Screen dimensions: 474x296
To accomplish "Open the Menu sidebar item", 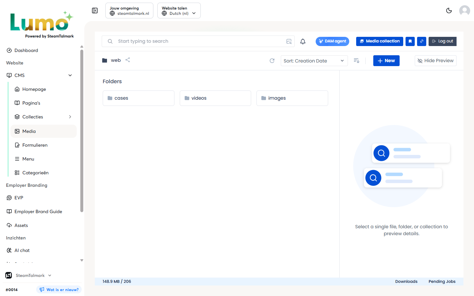I will [24, 159].
